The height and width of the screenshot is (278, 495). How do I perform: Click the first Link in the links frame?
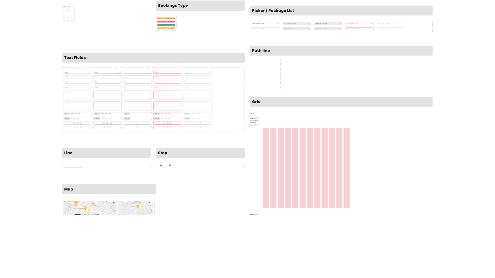64,7
